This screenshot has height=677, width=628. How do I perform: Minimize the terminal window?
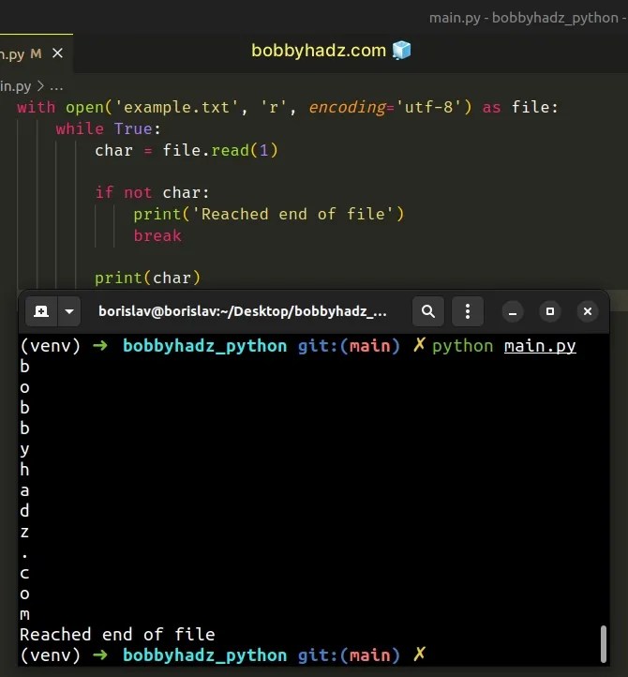513,311
